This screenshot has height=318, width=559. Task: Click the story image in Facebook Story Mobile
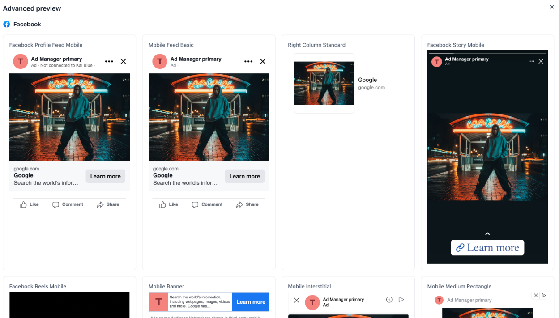point(487,157)
